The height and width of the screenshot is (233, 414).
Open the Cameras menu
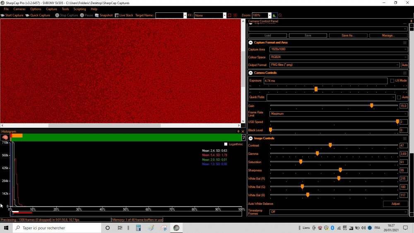(19, 9)
